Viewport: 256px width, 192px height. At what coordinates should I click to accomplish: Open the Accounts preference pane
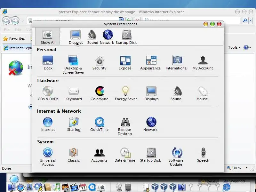pyautogui.click(x=99, y=155)
